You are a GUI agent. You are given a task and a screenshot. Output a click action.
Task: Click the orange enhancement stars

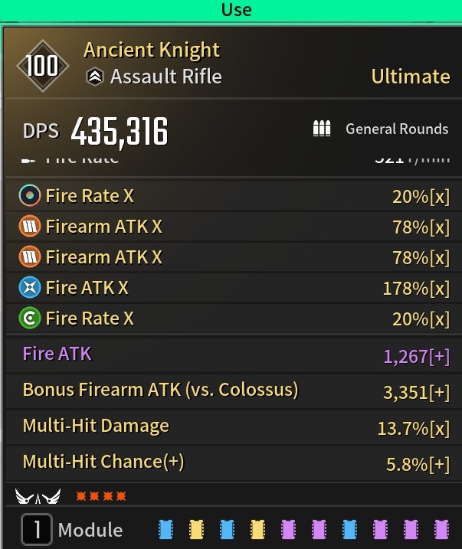[101, 496]
